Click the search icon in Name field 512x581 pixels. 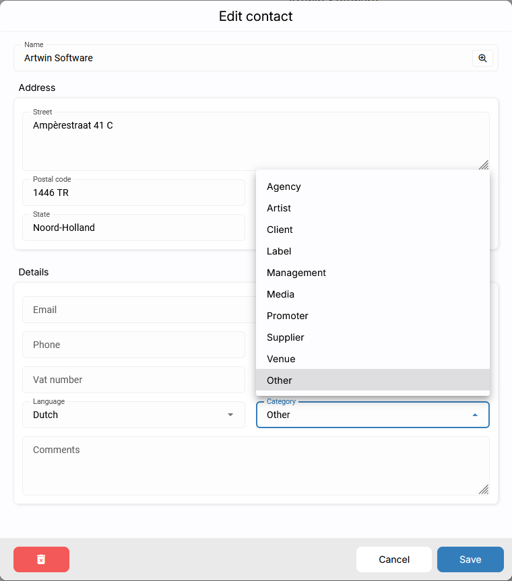(x=482, y=59)
